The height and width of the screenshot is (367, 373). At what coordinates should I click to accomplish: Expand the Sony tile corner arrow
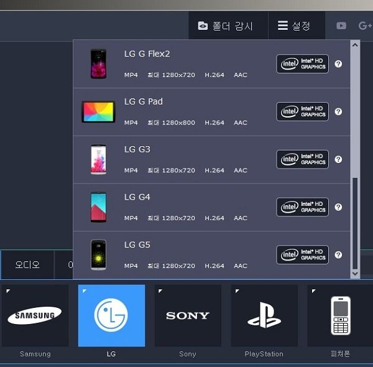(x=160, y=291)
